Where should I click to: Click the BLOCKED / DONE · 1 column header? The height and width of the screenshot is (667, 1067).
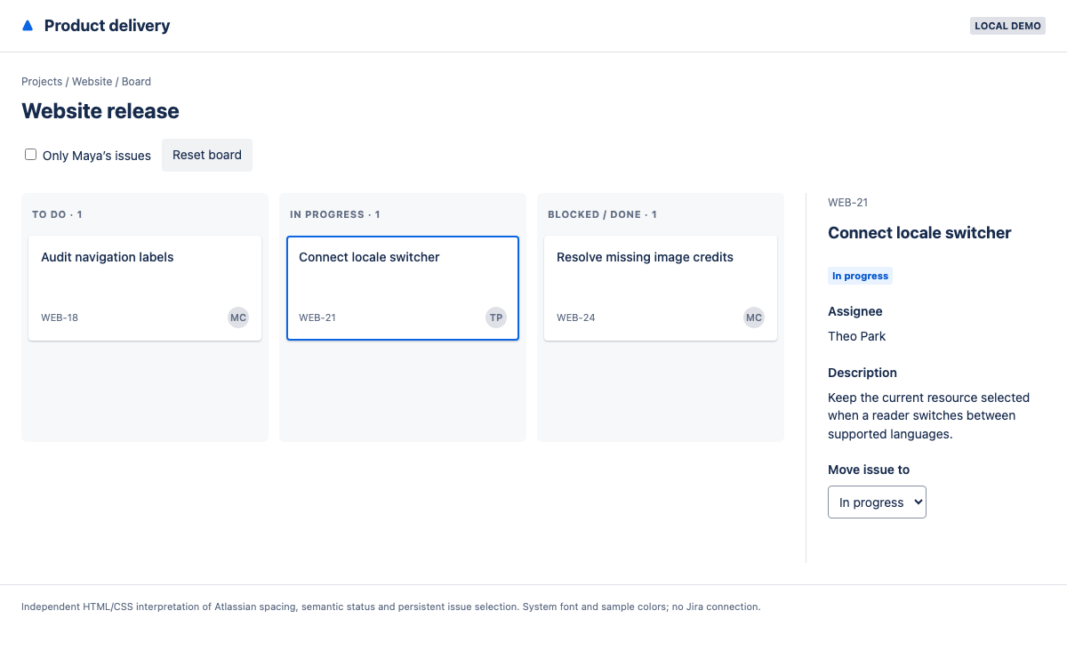pyautogui.click(x=603, y=214)
